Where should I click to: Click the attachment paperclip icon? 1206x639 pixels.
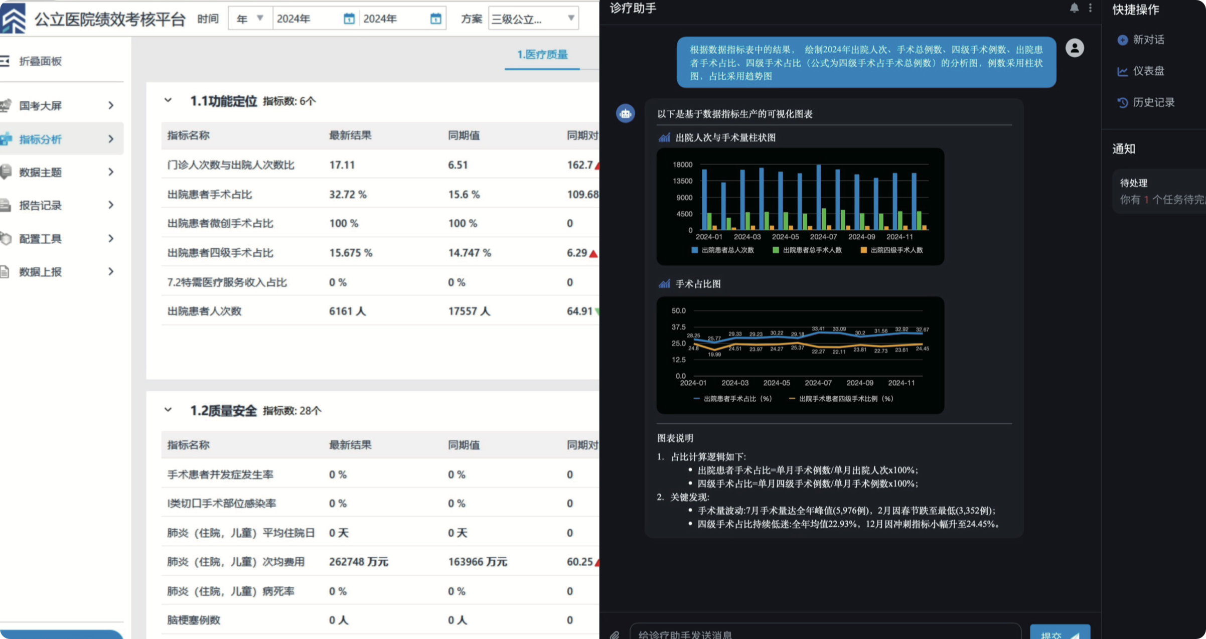pyautogui.click(x=615, y=634)
